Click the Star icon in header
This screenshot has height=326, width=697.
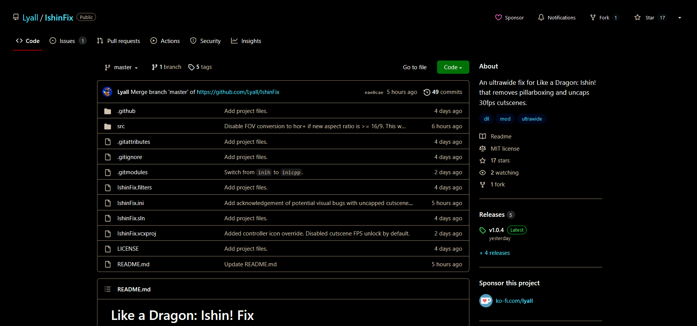(x=637, y=17)
